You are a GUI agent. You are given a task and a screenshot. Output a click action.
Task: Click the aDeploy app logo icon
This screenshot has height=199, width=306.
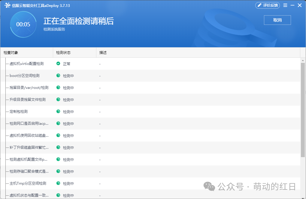pos(8,5)
